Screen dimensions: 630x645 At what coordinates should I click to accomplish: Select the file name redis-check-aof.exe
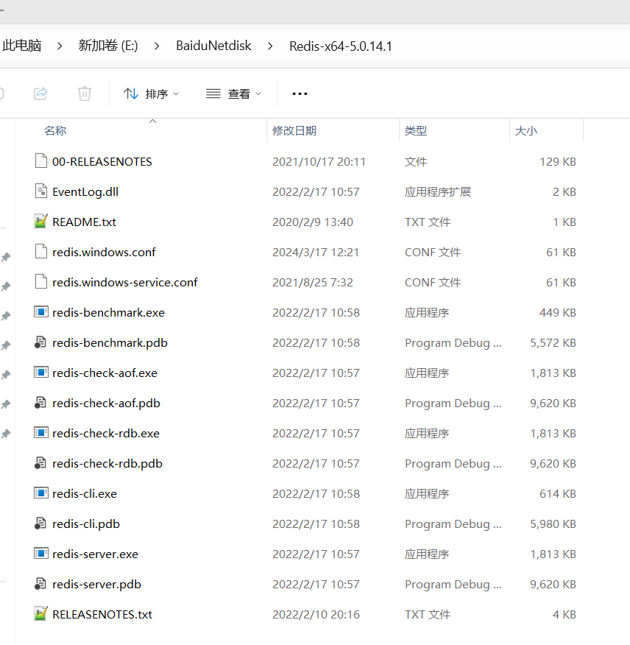pyautogui.click(x=105, y=373)
